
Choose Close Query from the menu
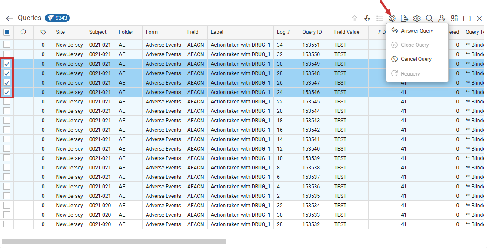coord(417,45)
